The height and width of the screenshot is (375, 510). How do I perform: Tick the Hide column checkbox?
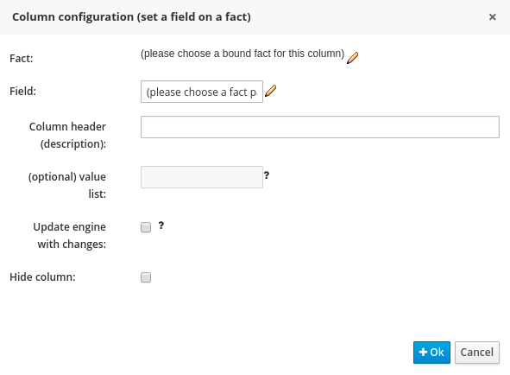[146, 277]
